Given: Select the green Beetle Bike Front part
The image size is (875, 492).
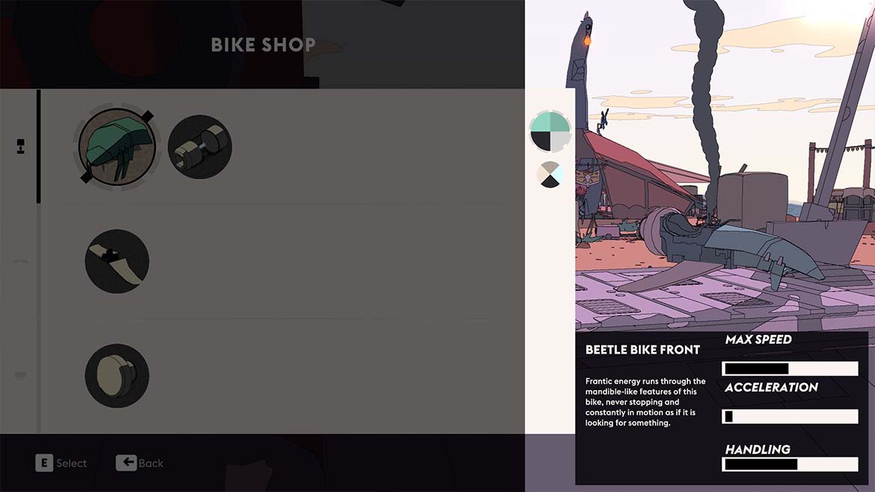Looking at the screenshot, I should click(x=117, y=147).
